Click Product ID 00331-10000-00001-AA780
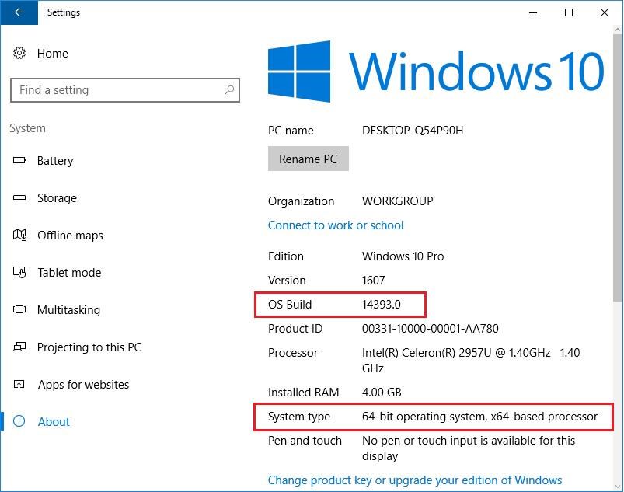This screenshot has height=492, width=624. coord(431,329)
